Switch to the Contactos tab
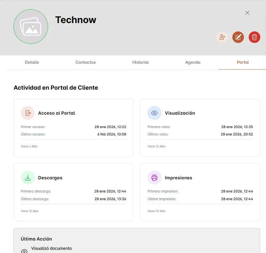 coord(86,62)
